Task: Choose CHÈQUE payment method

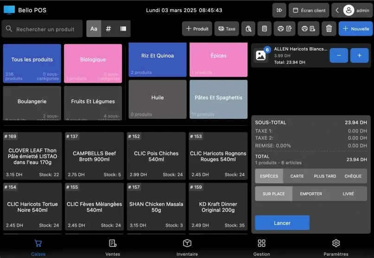Action: click(x=353, y=176)
